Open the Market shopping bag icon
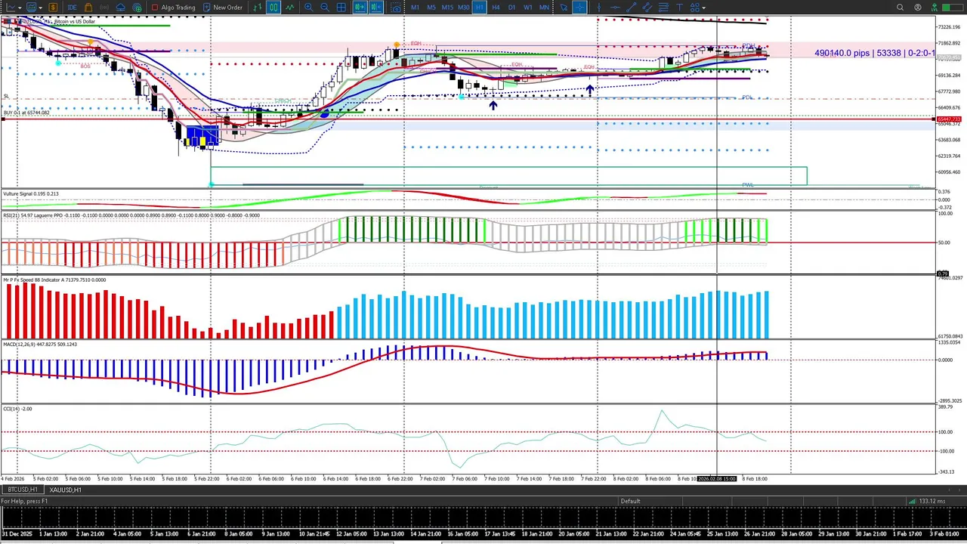967x544 pixels. tap(88, 8)
